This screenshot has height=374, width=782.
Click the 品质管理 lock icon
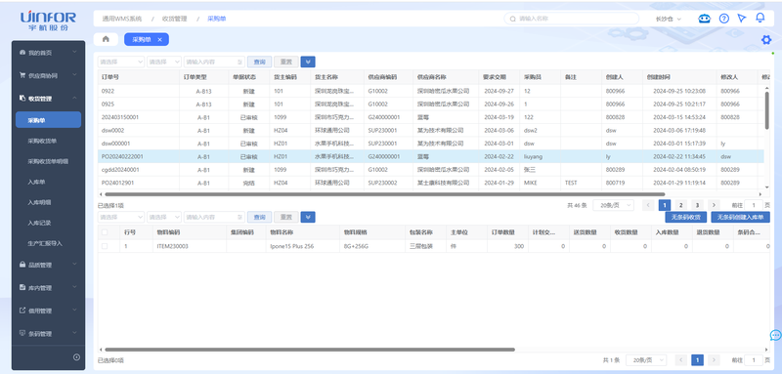[22, 265]
